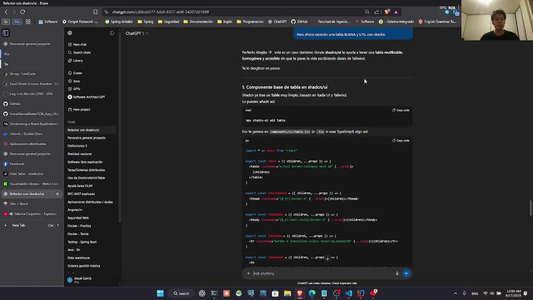This screenshot has width=533, height=300.
Task: Copy code of the jsx block
Action: click(x=401, y=140)
